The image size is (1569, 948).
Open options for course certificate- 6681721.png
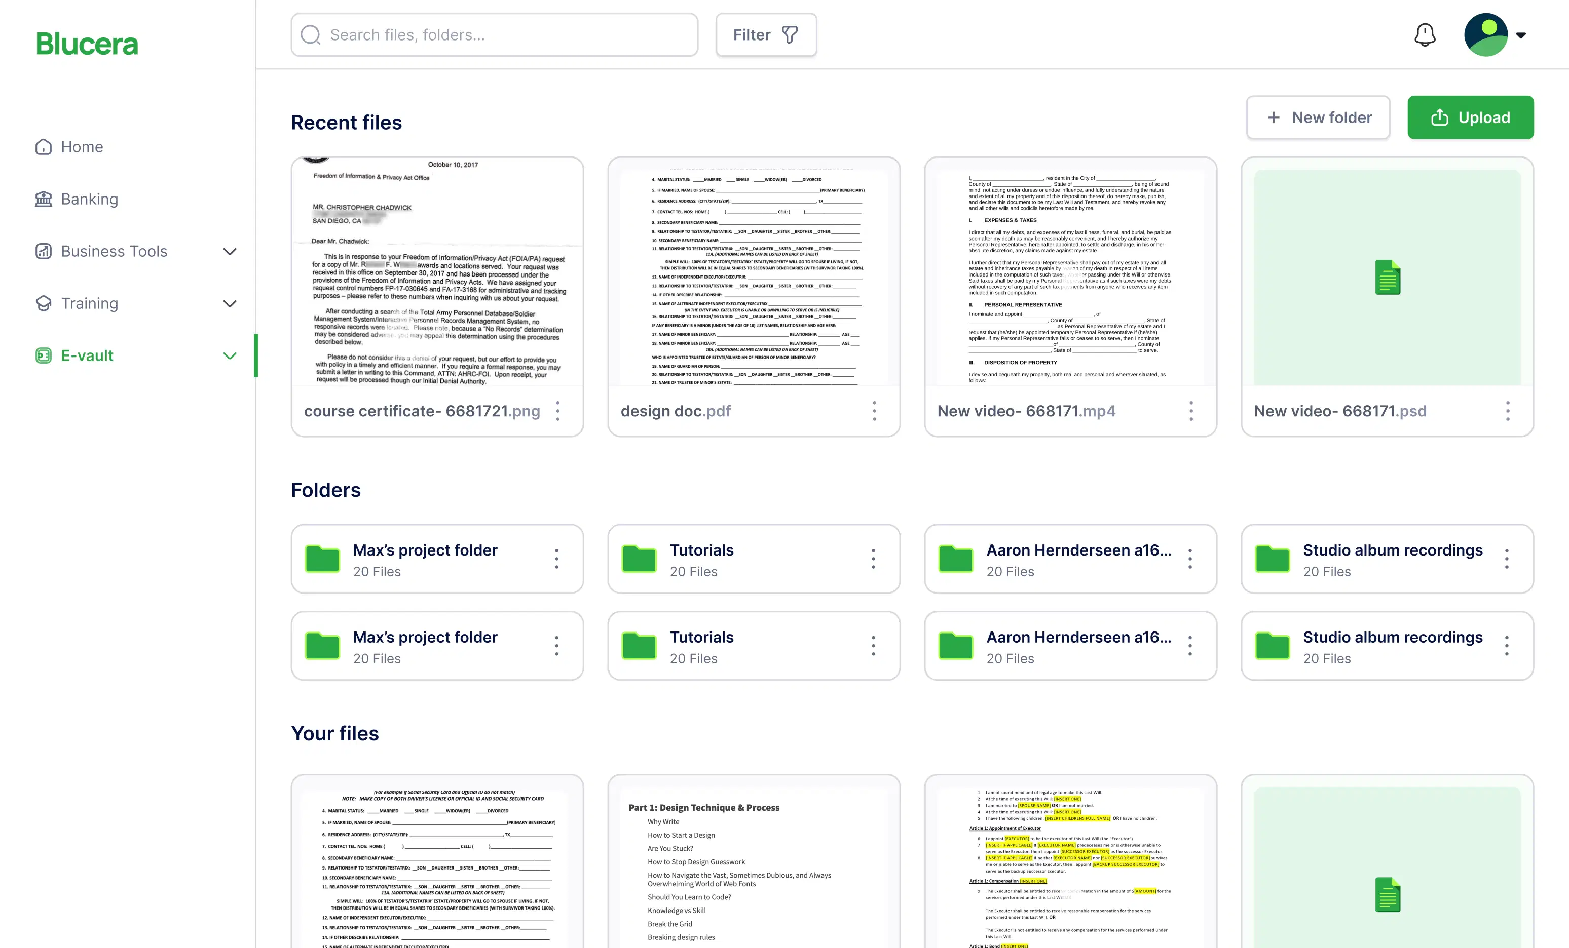[x=558, y=411]
